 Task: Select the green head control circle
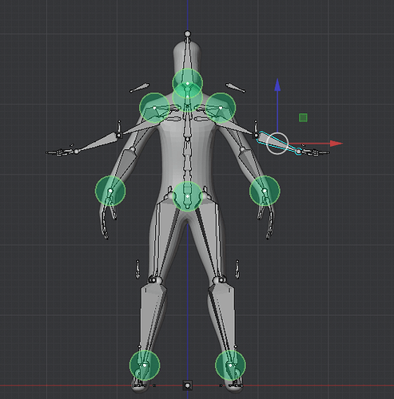click(188, 83)
